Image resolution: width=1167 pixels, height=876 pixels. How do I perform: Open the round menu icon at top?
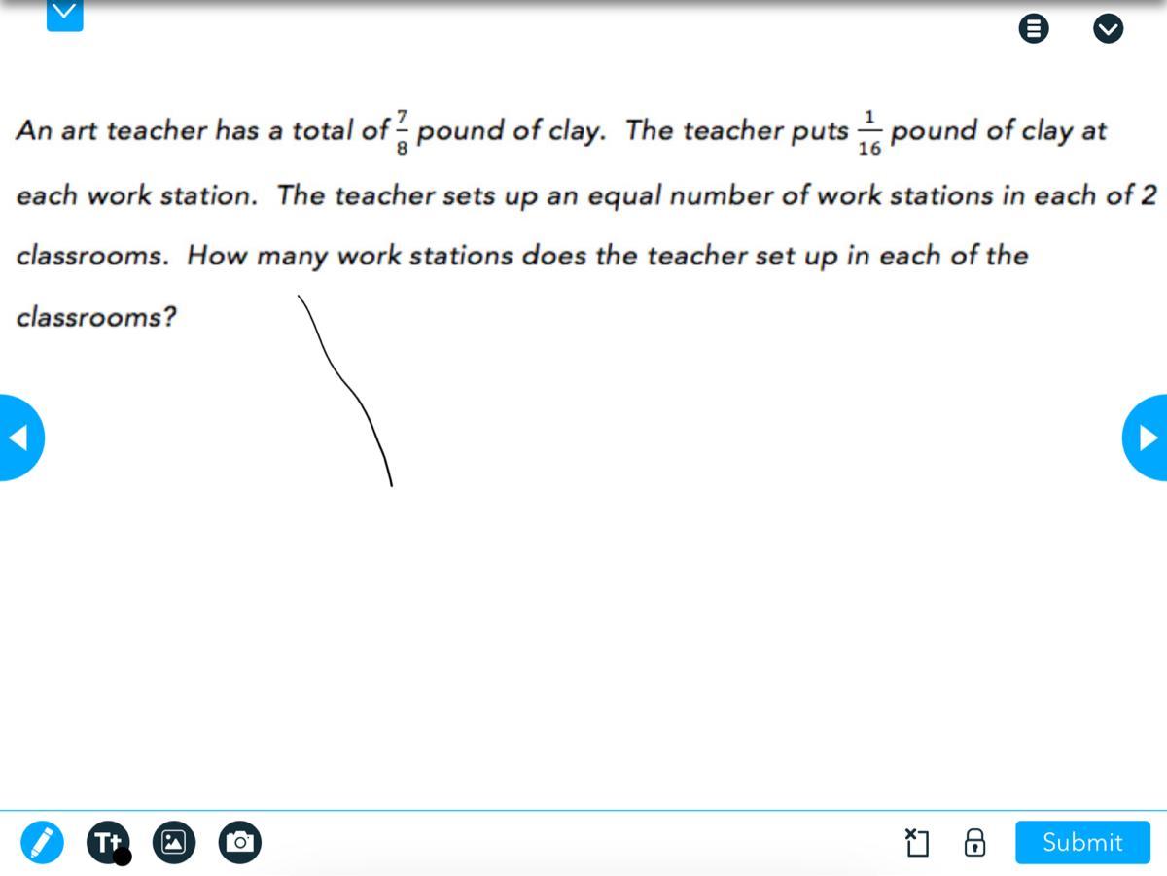[1034, 29]
